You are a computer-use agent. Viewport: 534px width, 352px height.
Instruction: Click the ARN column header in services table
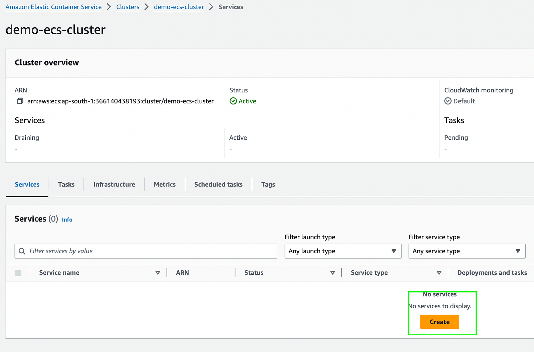coord(183,273)
